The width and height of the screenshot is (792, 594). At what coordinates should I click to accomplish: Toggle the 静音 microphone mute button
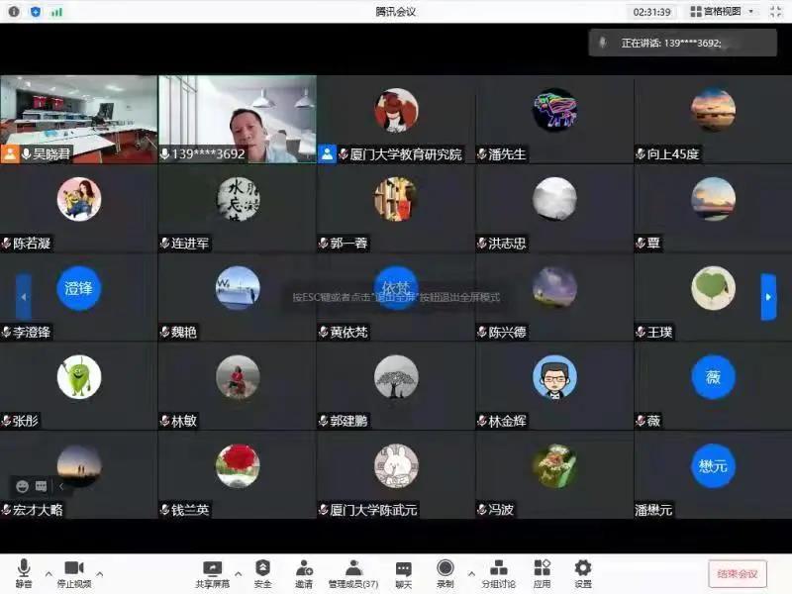click(x=24, y=572)
